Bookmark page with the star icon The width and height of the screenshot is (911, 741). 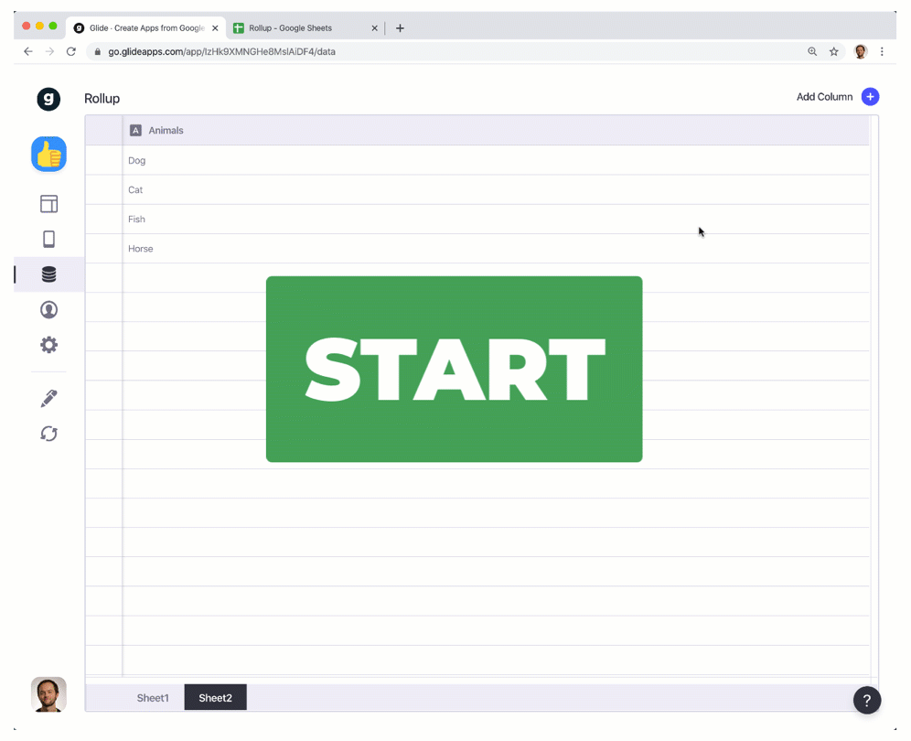point(834,52)
